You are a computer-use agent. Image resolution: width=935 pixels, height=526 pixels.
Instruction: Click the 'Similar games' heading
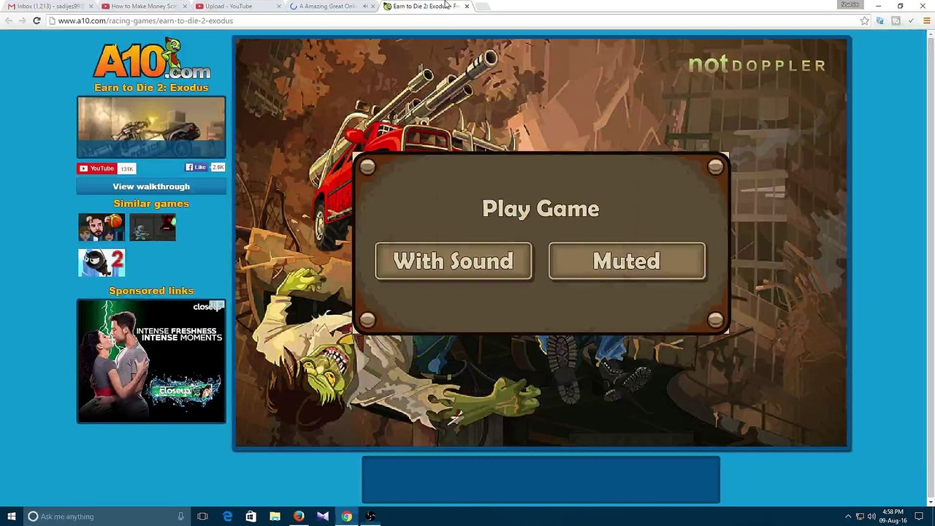click(151, 204)
